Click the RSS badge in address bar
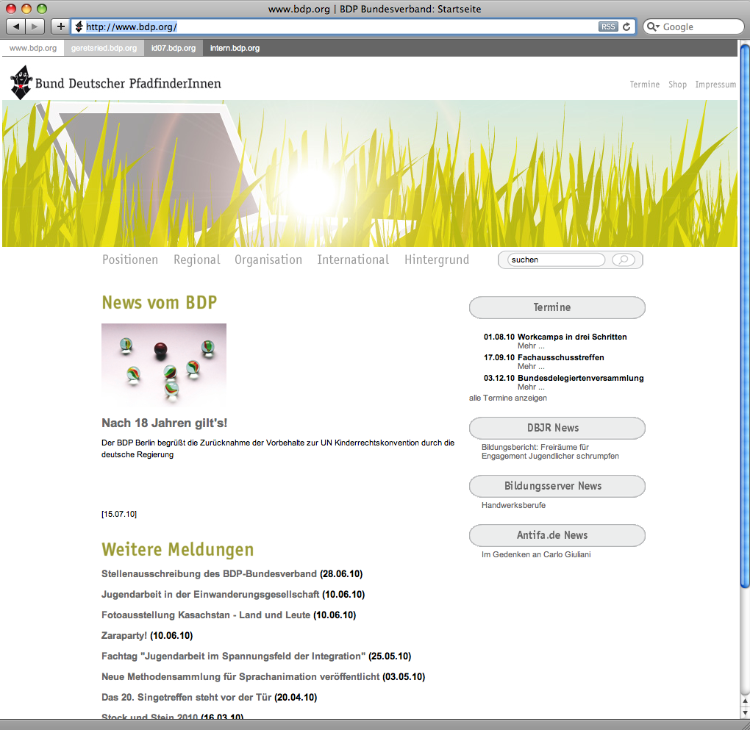Image resolution: width=750 pixels, height=730 pixels. pyautogui.click(x=608, y=26)
